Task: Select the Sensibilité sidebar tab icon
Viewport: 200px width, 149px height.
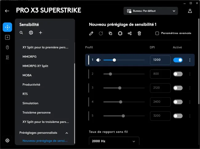Action: [x=7, y=27]
